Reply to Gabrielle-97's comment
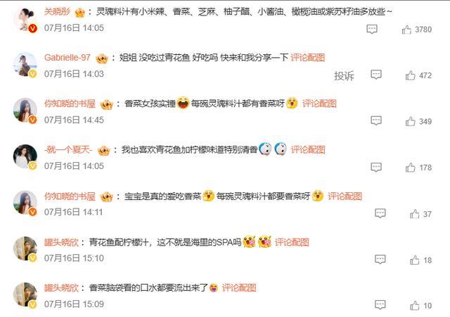The height and width of the screenshot is (317, 450). 376,75
